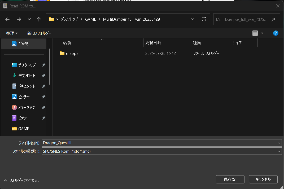This screenshot has width=284, height=189.
Task: Open recent locations dropdown arrow
Action: pyautogui.click(x=29, y=19)
